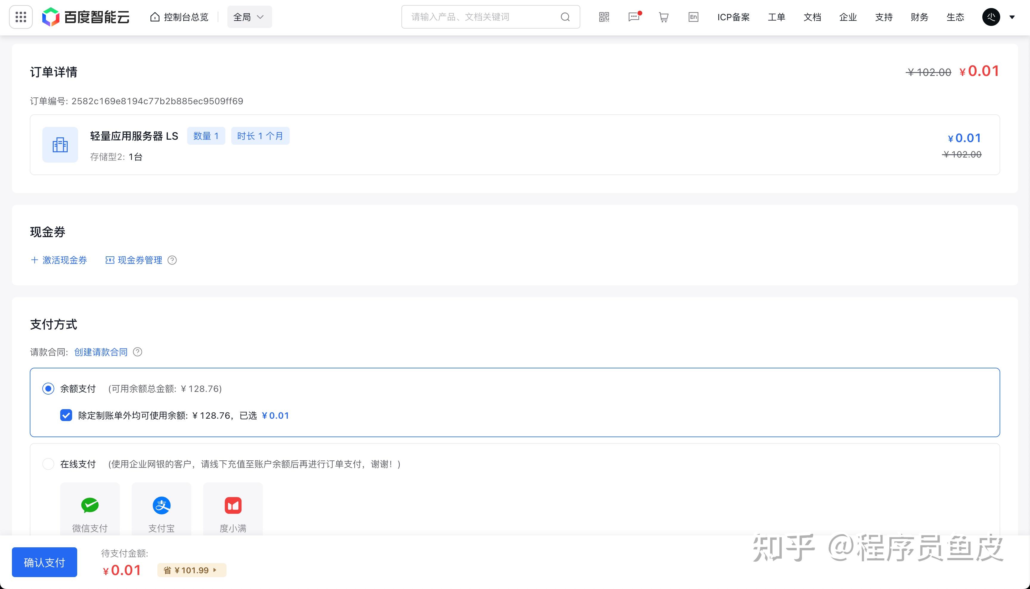Click the search magnifier icon
The height and width of the screenshot is (589, 1030).
pyautogui.click(x=565, y=17)
